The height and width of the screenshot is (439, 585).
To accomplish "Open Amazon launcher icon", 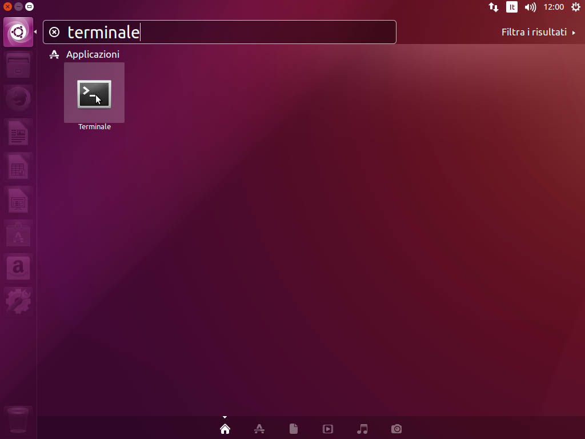I will [x=18, y=267].
